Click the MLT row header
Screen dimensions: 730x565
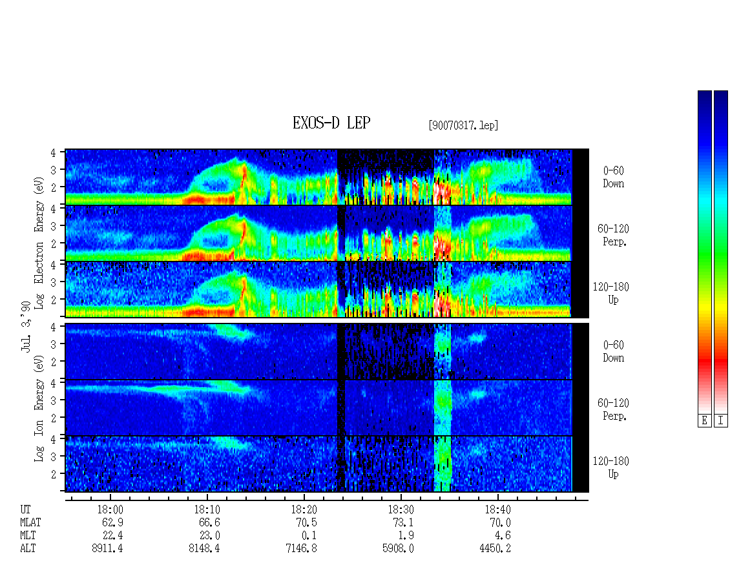click(x=28, y=535)
